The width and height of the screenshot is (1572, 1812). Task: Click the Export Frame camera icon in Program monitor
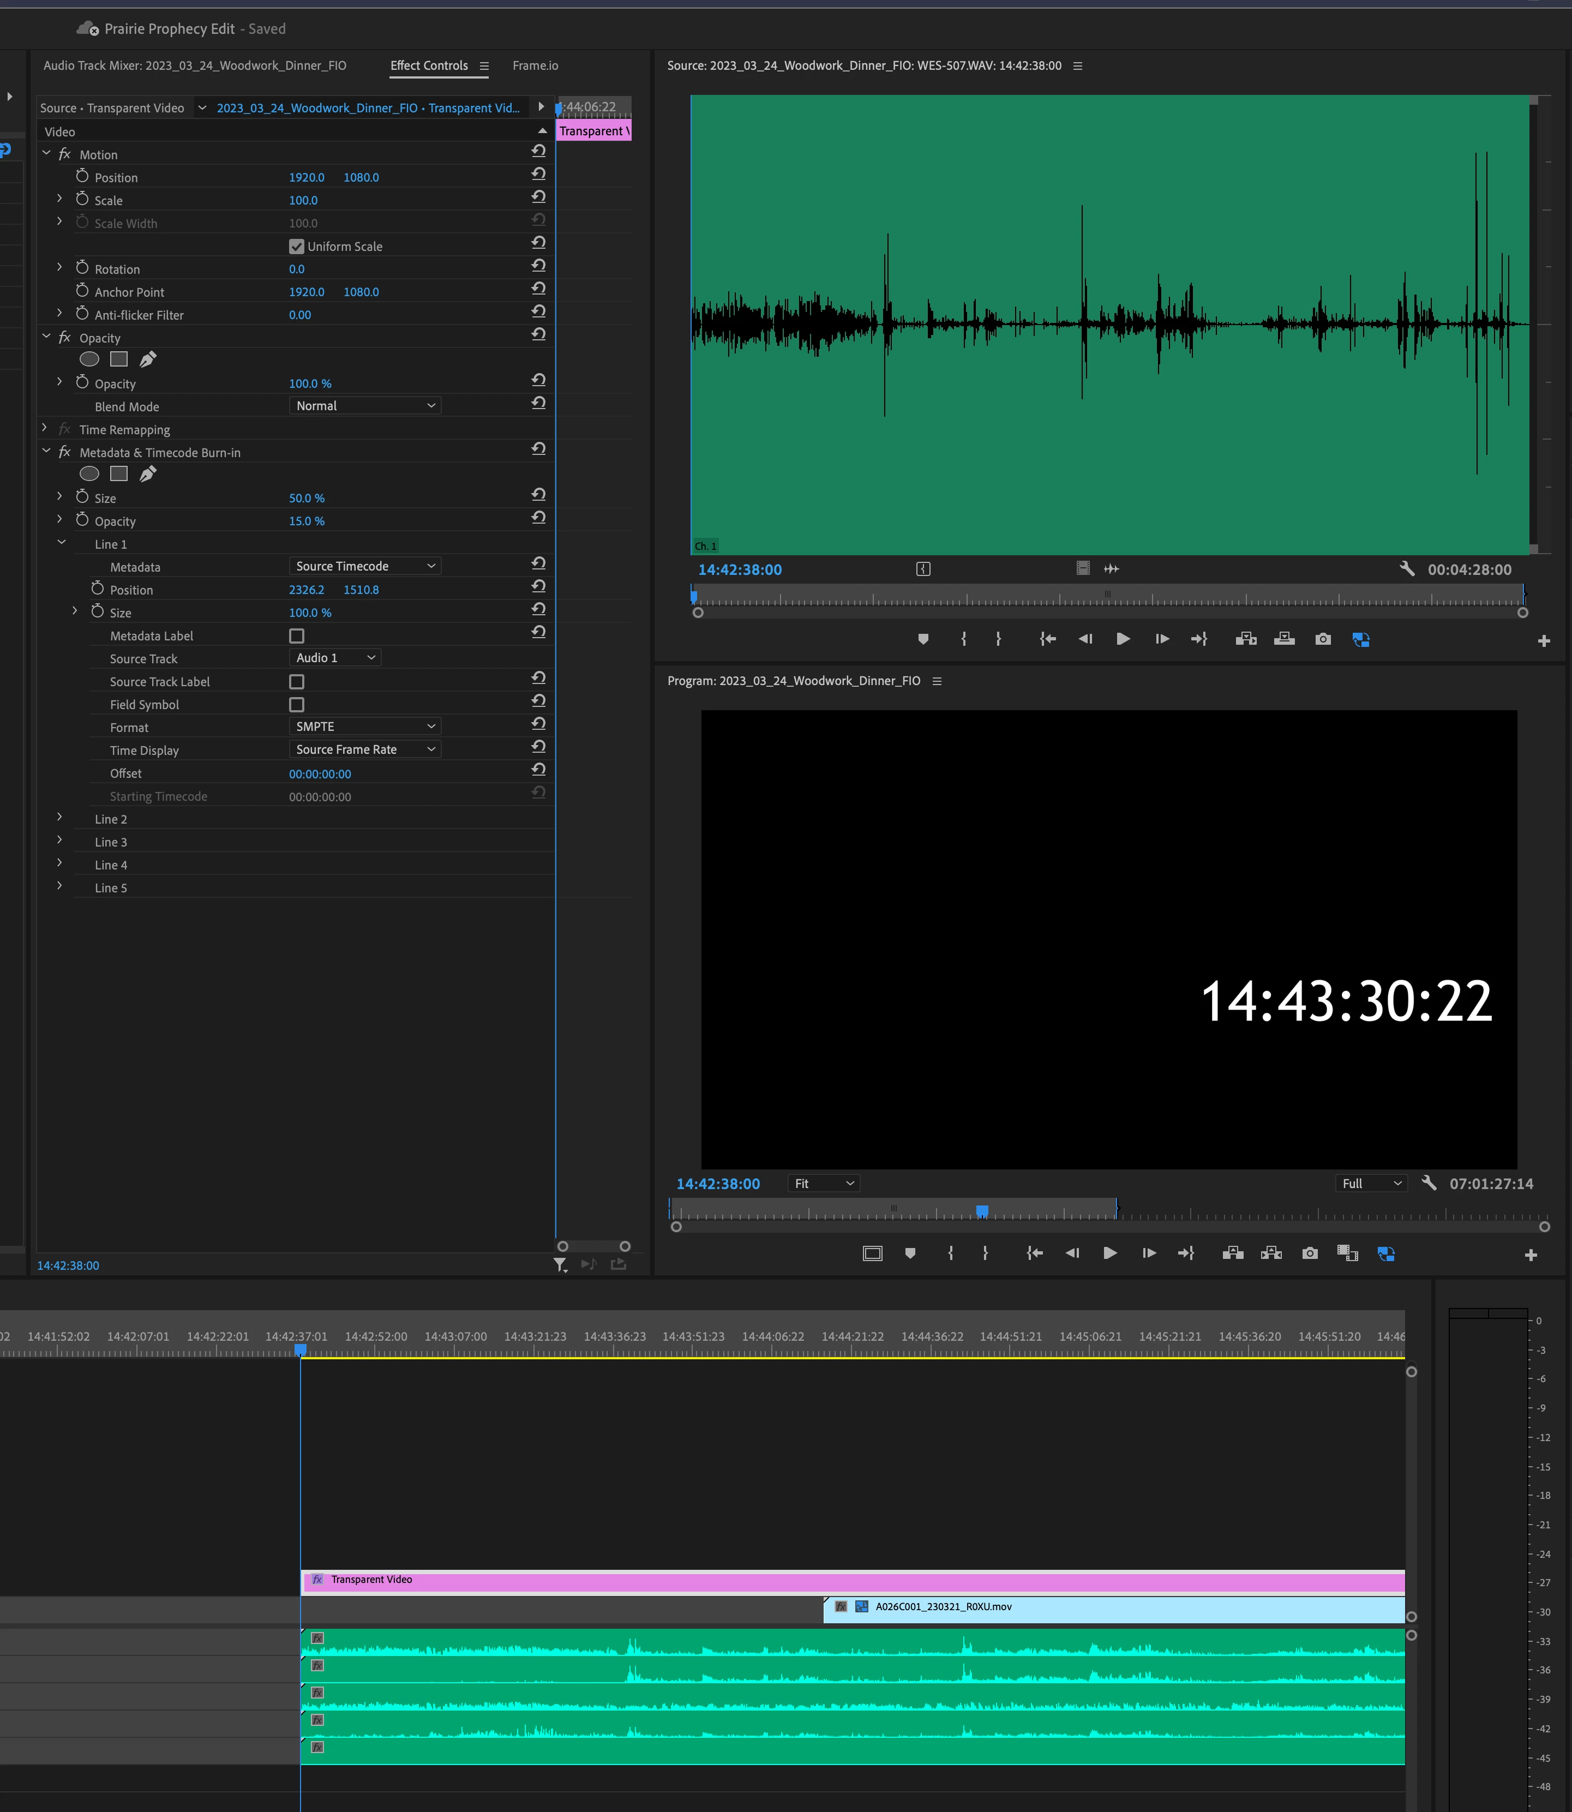pos(1310,1253)
